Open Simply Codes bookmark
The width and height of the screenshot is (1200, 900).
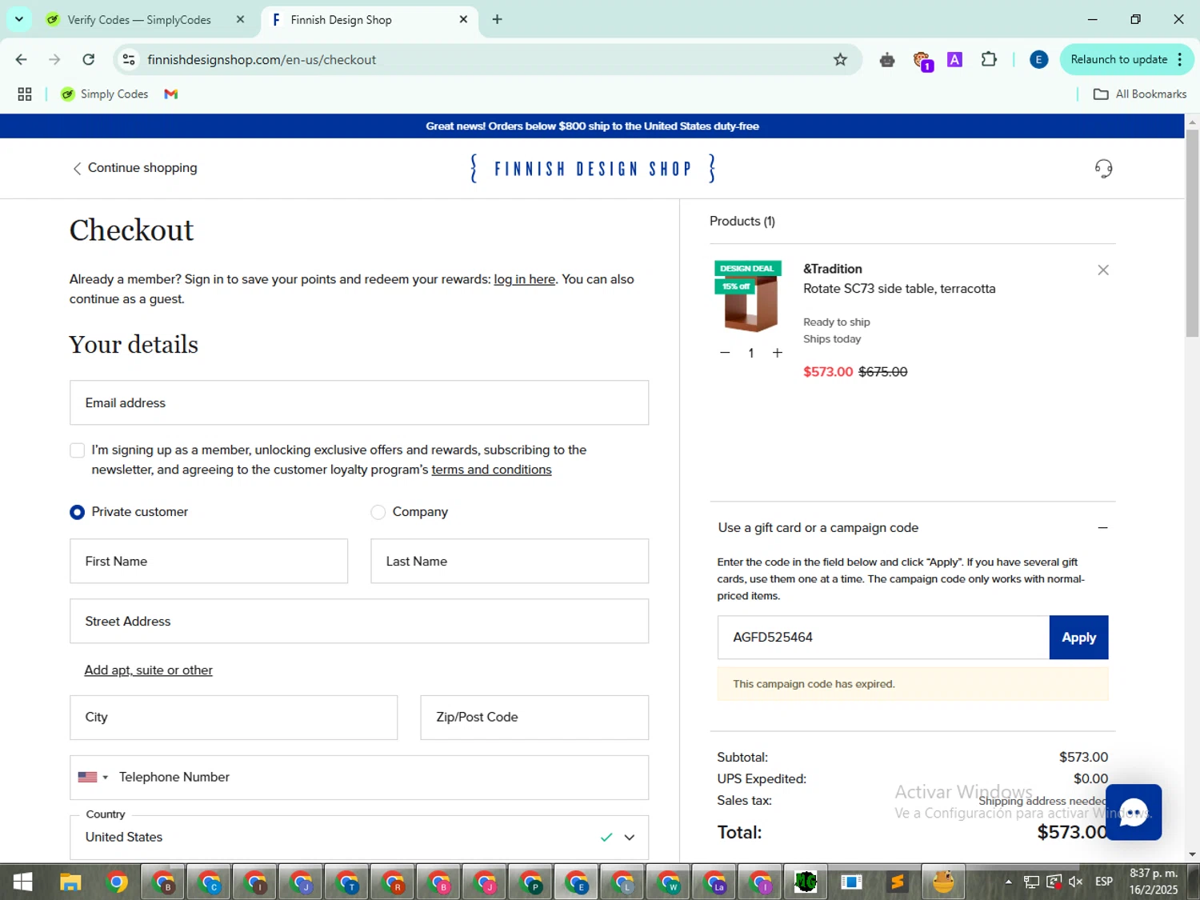(x=105, y=94)
